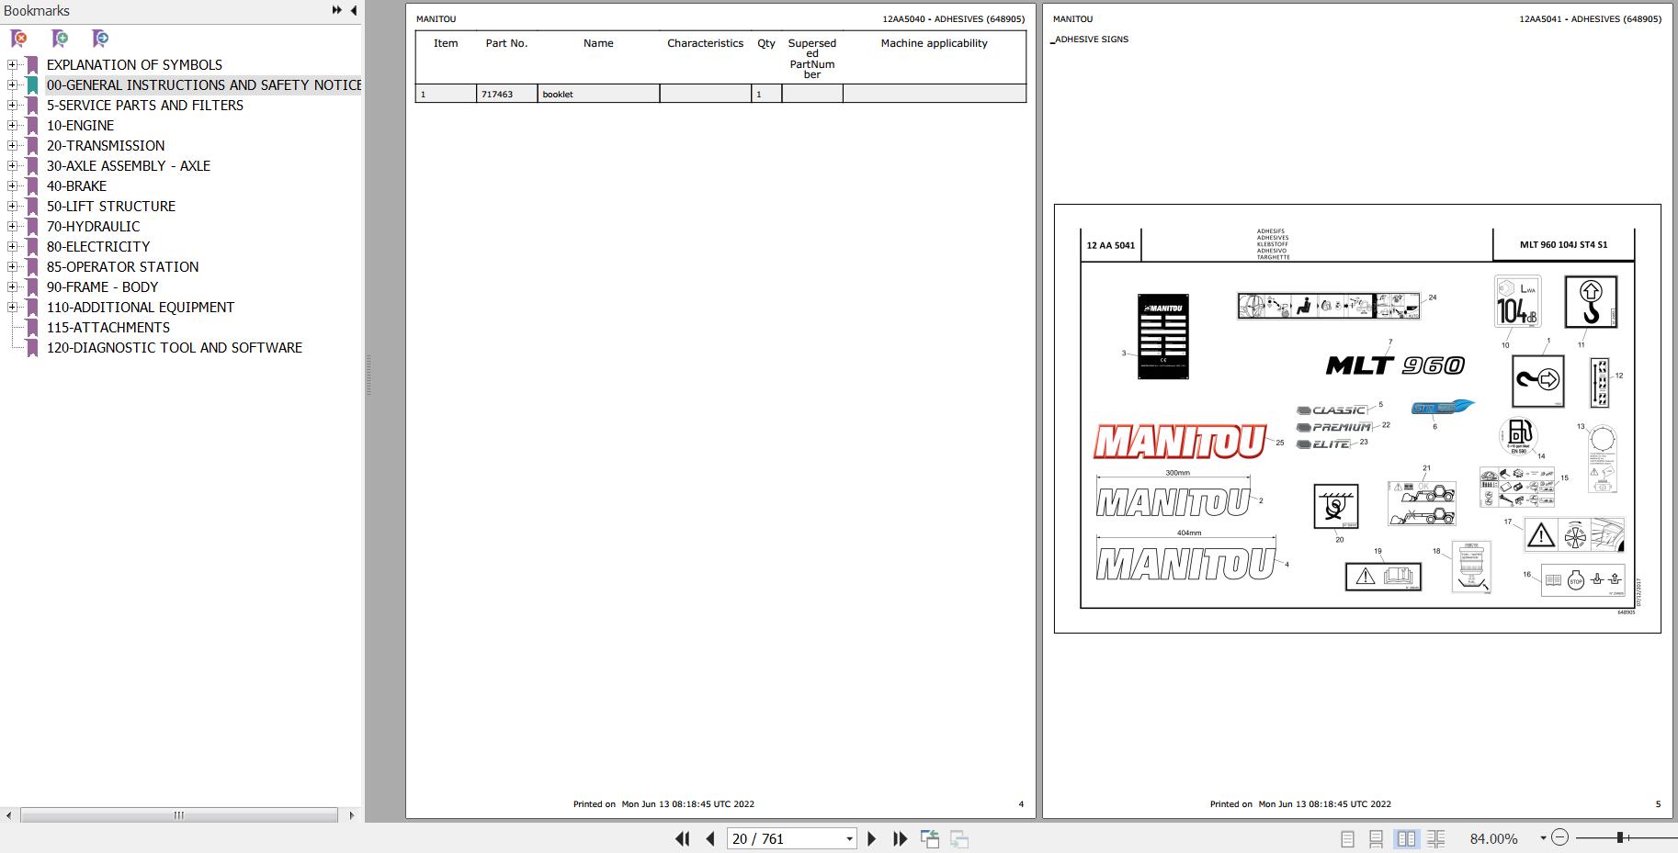Image resolution: width=1678 pixels, height=853 pixels.
Task: Go to the first page
Action: point(682,838)
